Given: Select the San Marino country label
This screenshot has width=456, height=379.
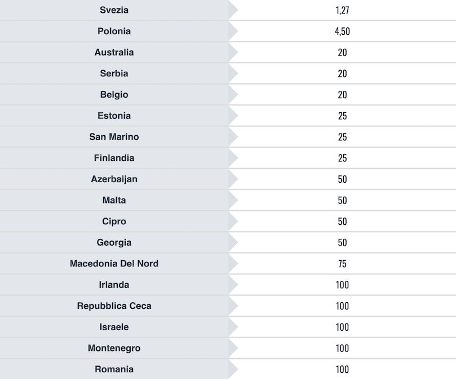Looking at the screenshot, I should pos(114,137).
